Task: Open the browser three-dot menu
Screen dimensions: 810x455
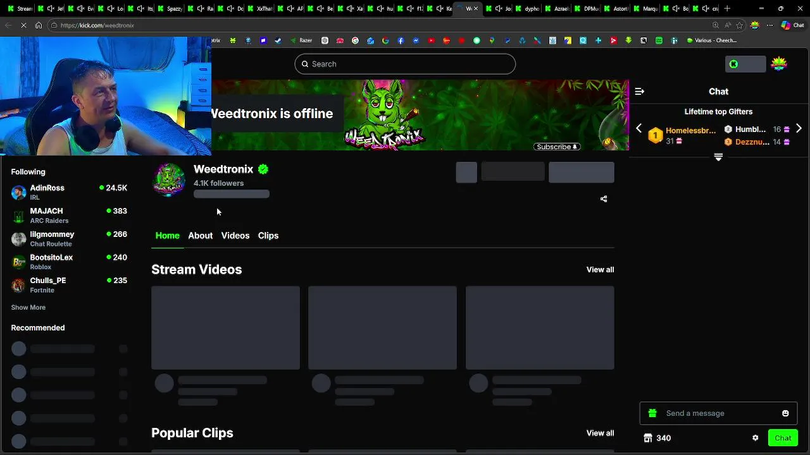Action: 769,25
